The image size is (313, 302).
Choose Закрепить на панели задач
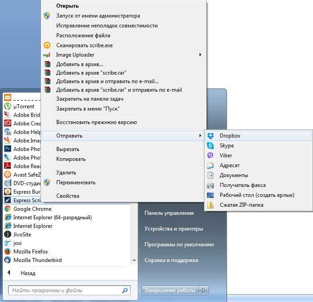(90, 99)
